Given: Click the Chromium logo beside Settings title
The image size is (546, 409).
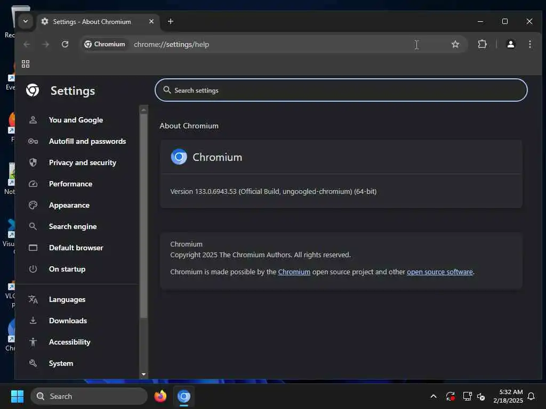Looking at the screenshot, I should (x=33, y=91).
